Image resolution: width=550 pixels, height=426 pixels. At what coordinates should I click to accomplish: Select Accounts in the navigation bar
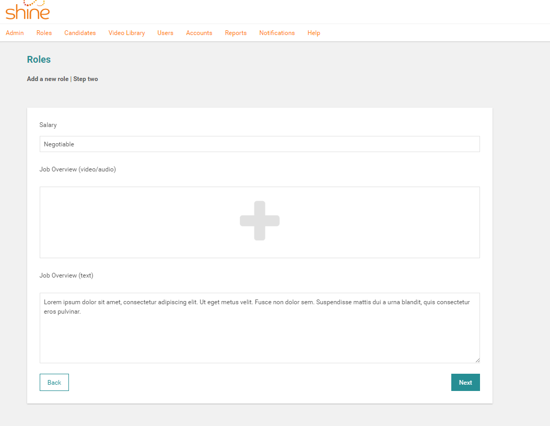click(x=199, y=33)
